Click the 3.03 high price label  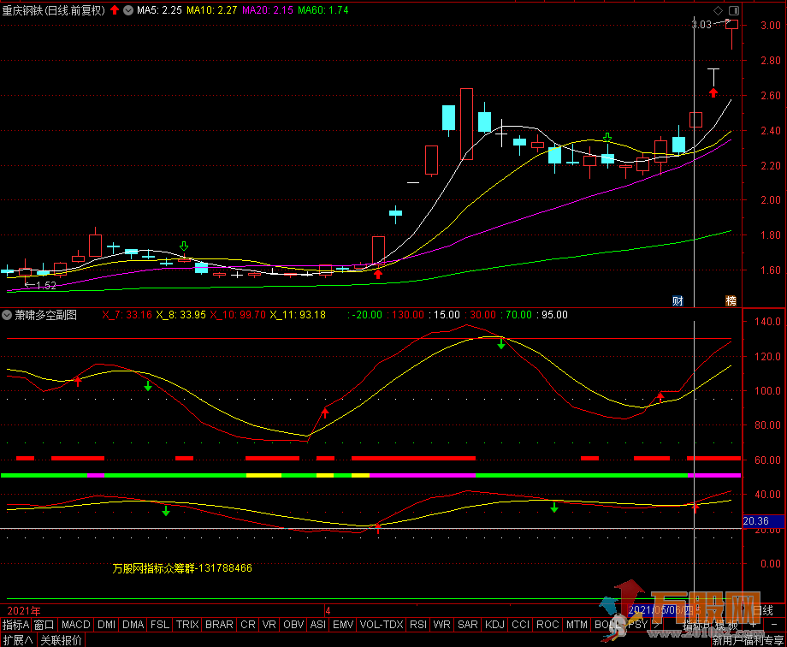[701, 24]
